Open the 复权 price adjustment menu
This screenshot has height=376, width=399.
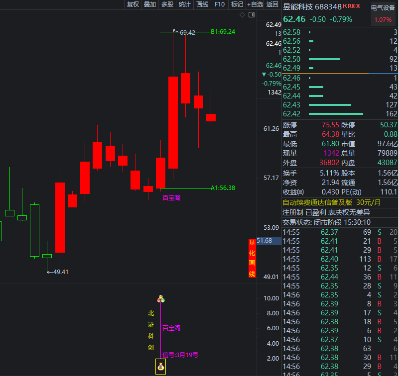133,4
